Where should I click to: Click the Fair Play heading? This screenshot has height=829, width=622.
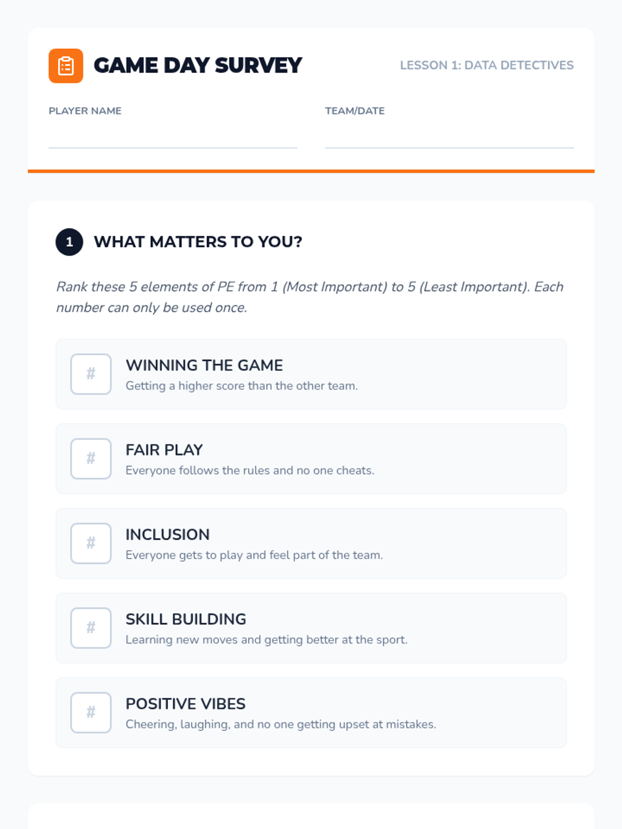point(164,450)
